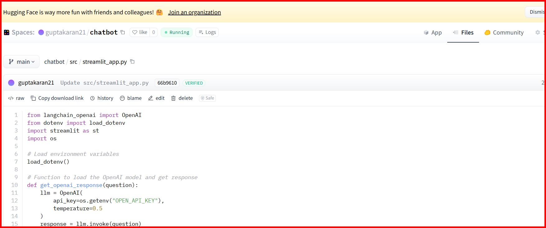
Task: Click the hugging face emoji in banner
Action: click(x=159, y=12)
